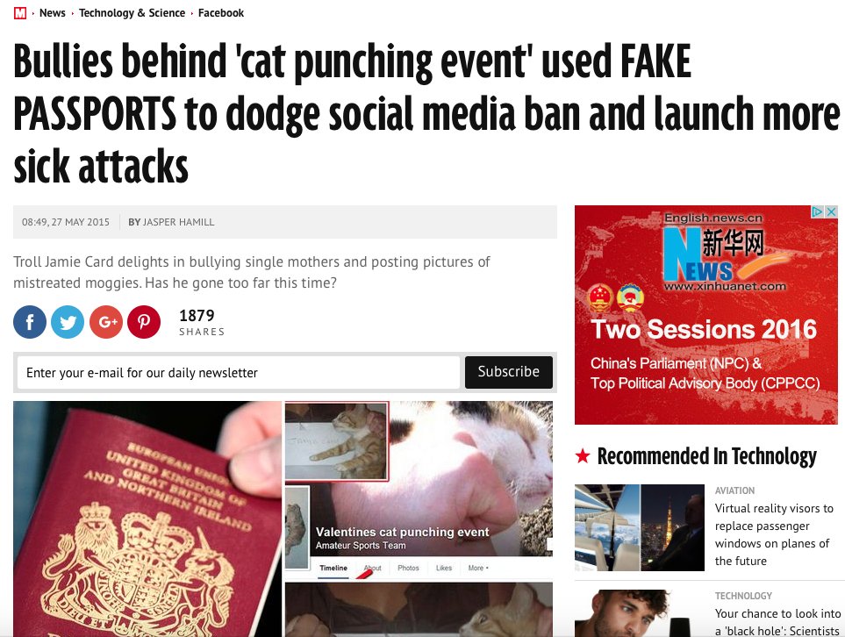Open the aviation article thumbnail

click(x=640, y=527)
